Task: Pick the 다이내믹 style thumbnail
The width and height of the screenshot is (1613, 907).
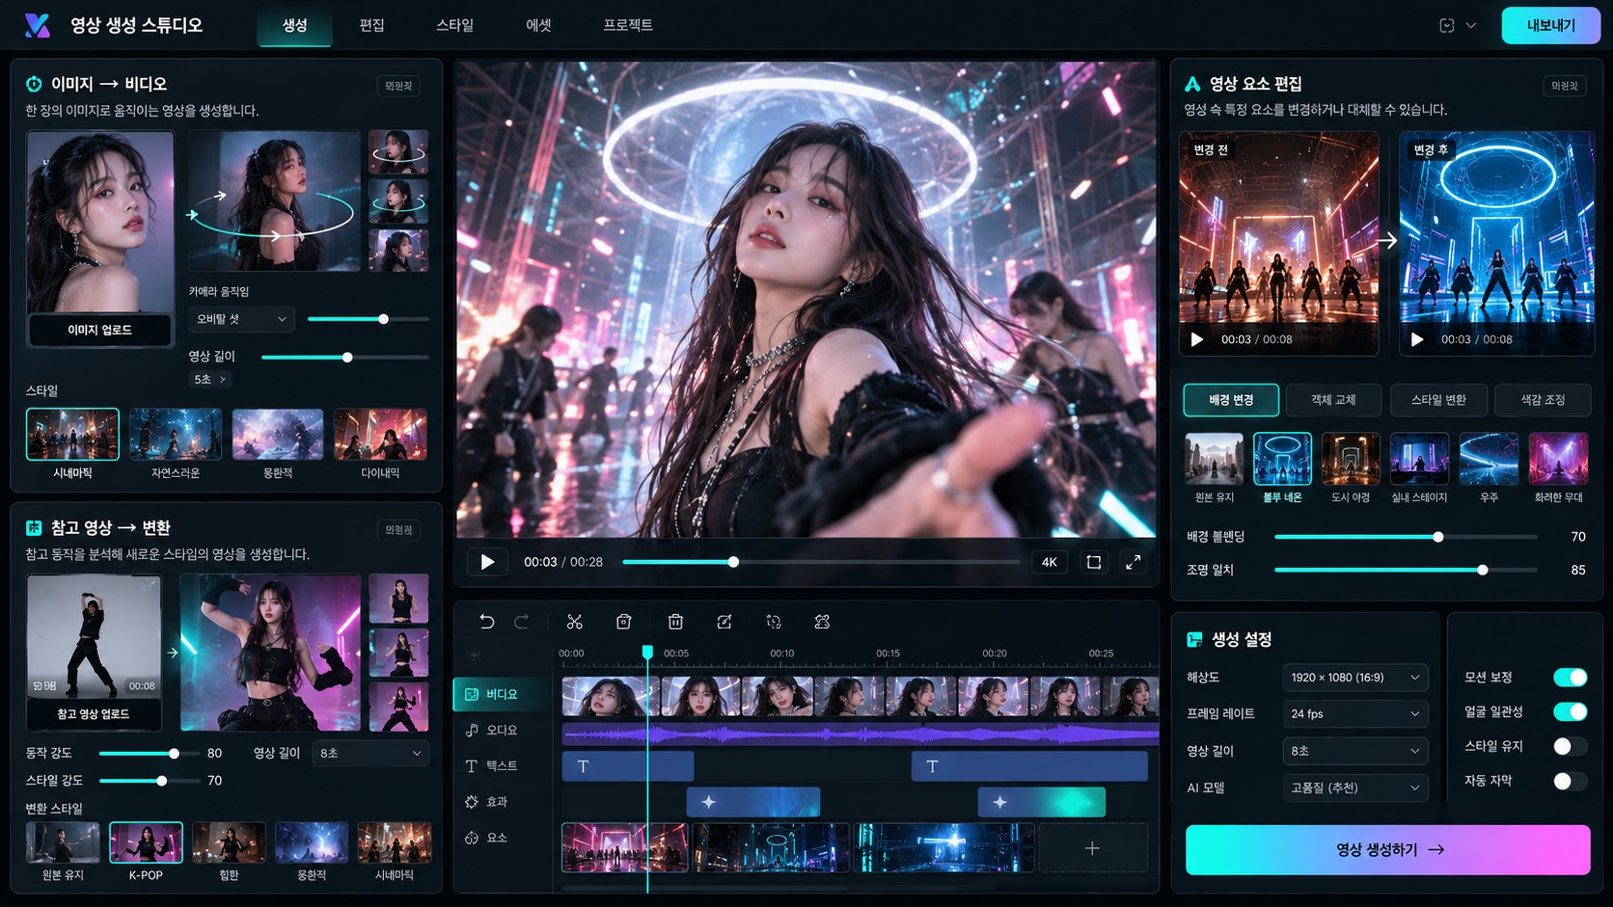Action: [x=380, y=435]
